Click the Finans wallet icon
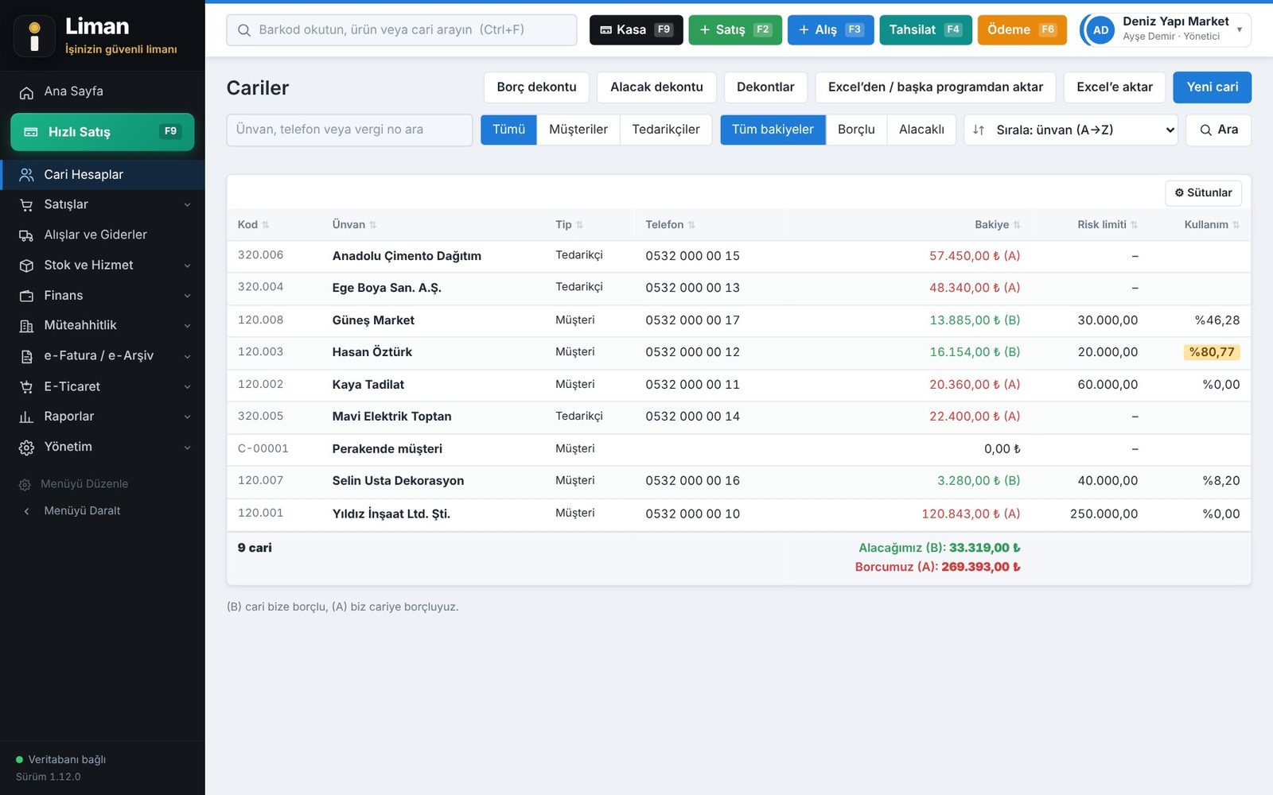 tap(26, 296)
